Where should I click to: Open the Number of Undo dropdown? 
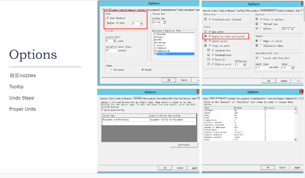[x=141, y=24]
